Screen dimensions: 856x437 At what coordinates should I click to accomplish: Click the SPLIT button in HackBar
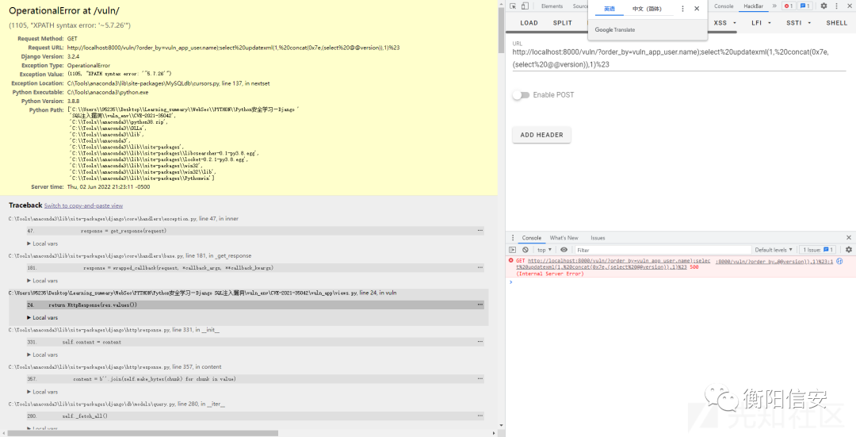562,23
